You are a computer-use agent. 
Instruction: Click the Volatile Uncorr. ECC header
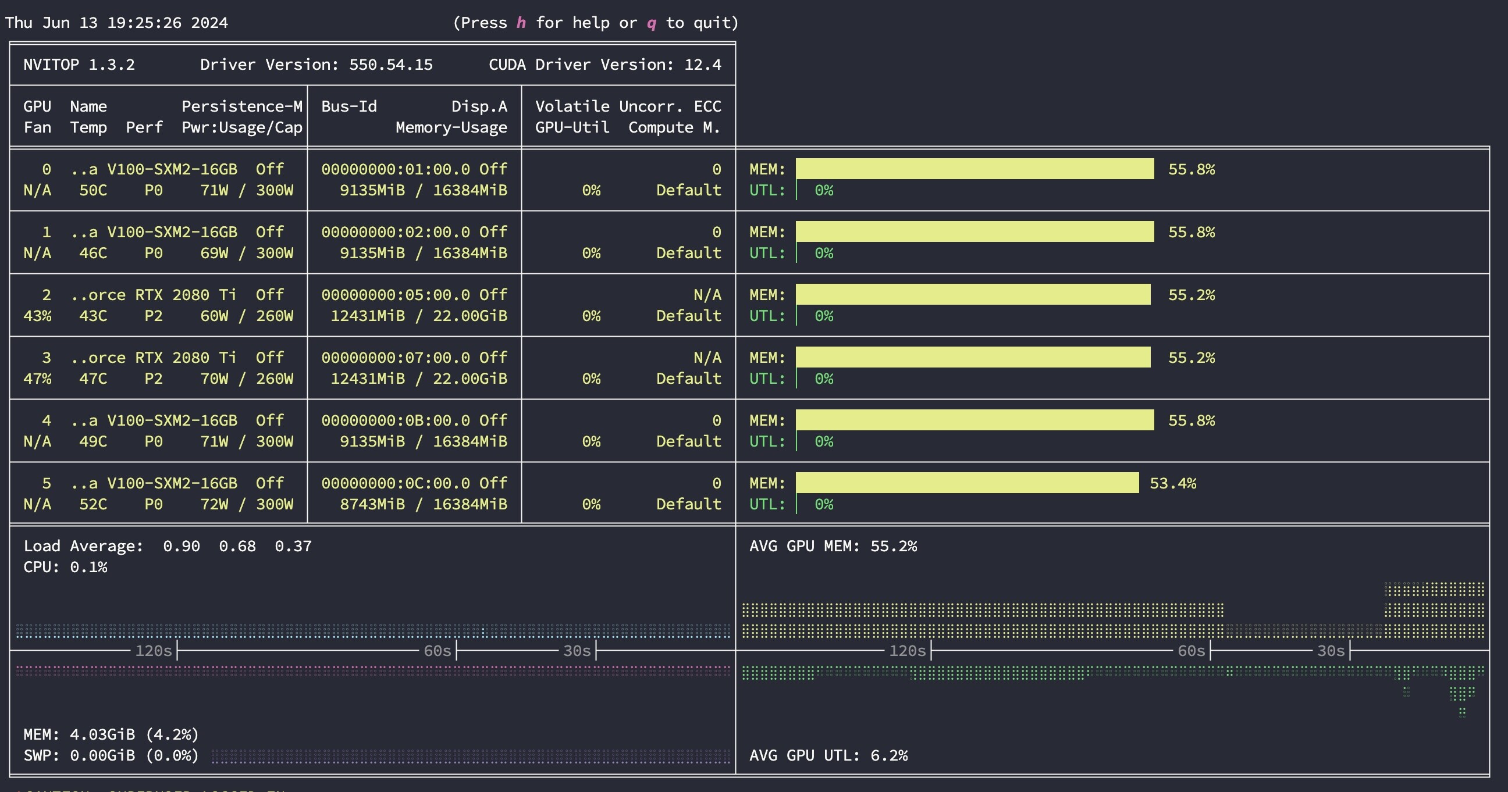[x=628, y=106]
